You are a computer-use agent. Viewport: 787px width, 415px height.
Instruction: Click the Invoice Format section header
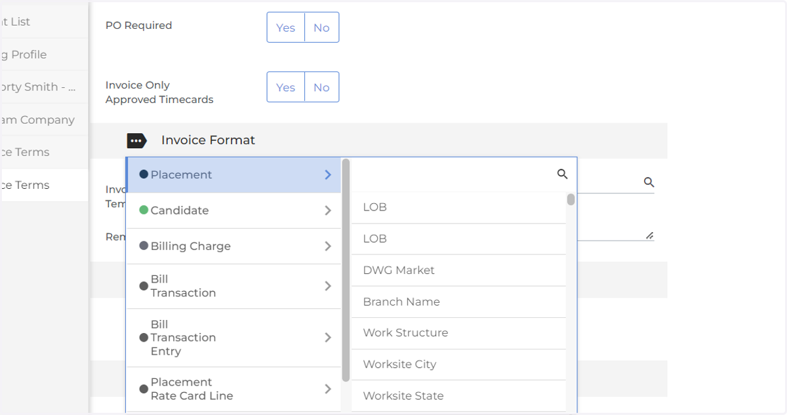click(378, 140)
